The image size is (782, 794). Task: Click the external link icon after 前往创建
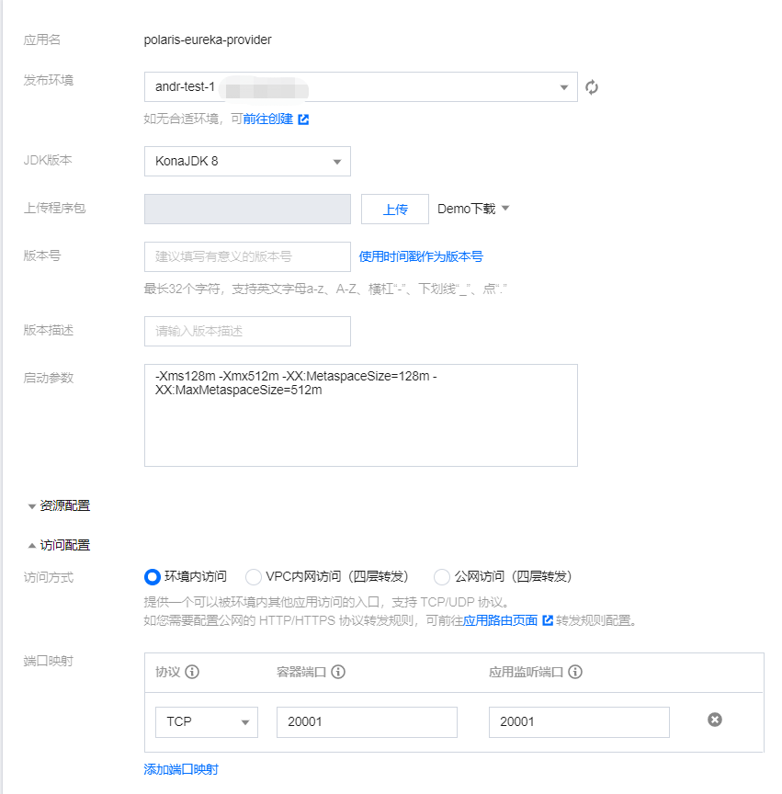coord(303,119)
